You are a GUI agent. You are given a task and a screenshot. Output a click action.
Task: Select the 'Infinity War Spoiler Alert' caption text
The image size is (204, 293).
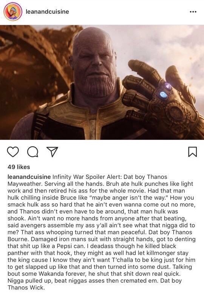tap(87, 177)
